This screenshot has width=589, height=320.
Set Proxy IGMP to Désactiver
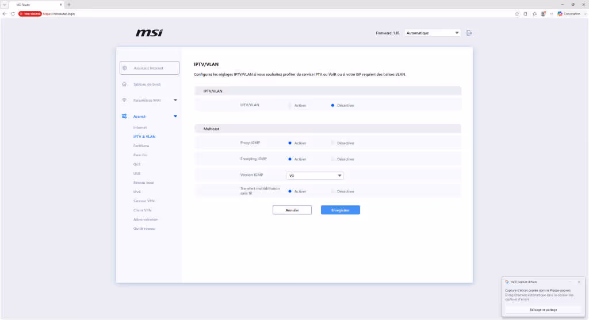333,143
